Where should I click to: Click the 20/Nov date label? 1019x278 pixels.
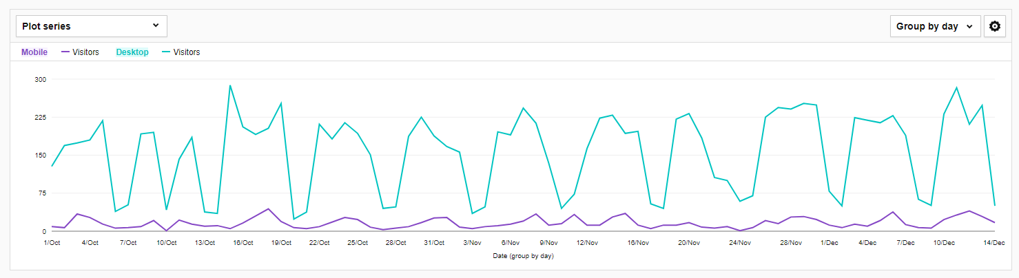click(x=689, y=243)
